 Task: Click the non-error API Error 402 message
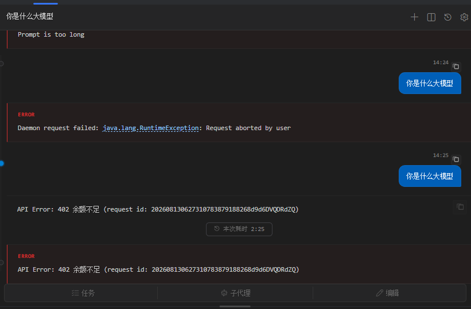pos(158,209)
